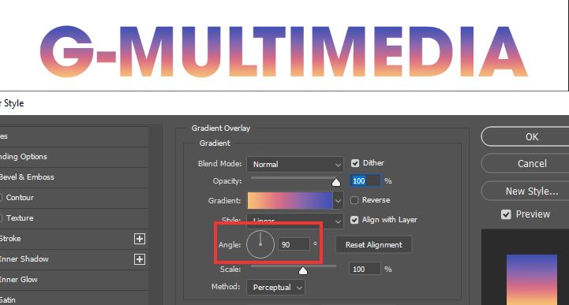Screen dimensions: 569x305
Task: Add another Inner Shadow with plus icon
Action: (x=140, y=259)
